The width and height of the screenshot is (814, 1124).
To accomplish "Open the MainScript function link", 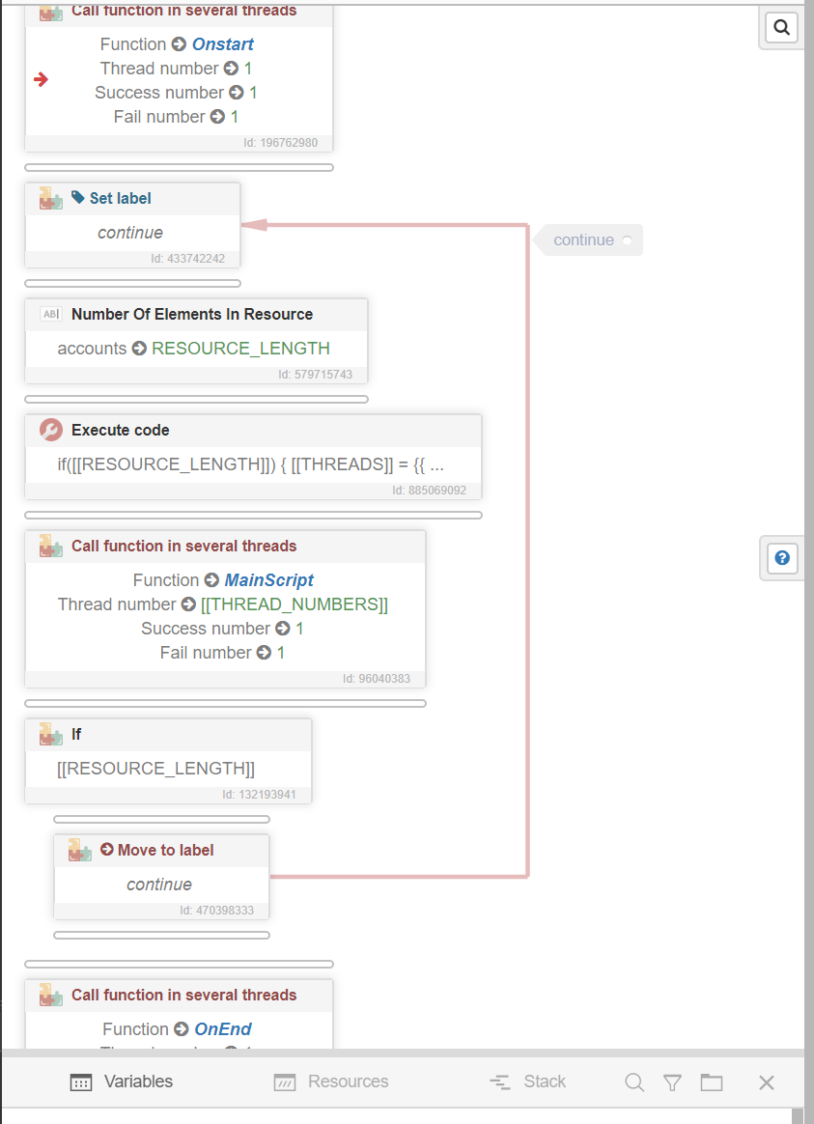I will click(268, 580).
